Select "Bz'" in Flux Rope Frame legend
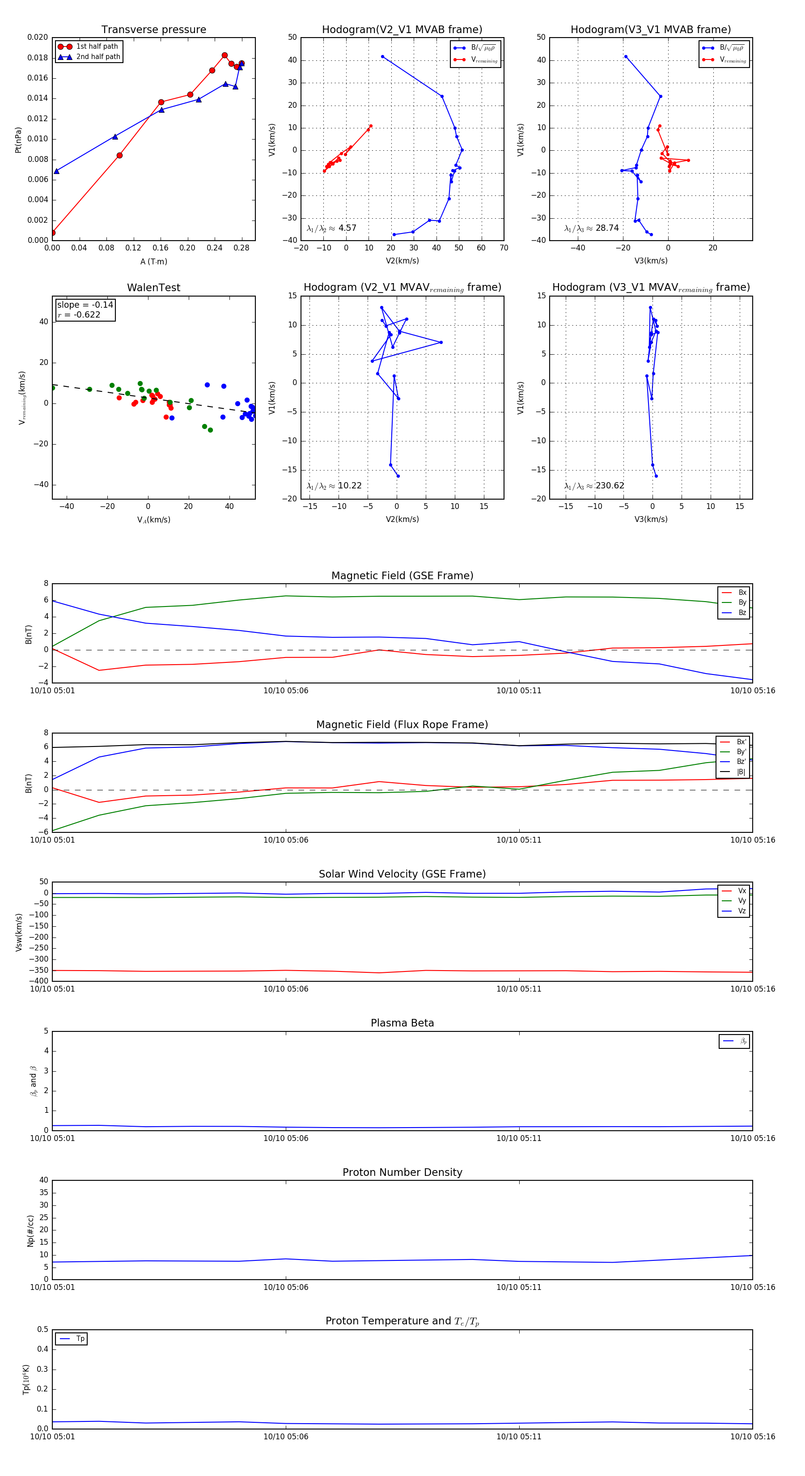805x1476 pixels. [x=733, y=762]
